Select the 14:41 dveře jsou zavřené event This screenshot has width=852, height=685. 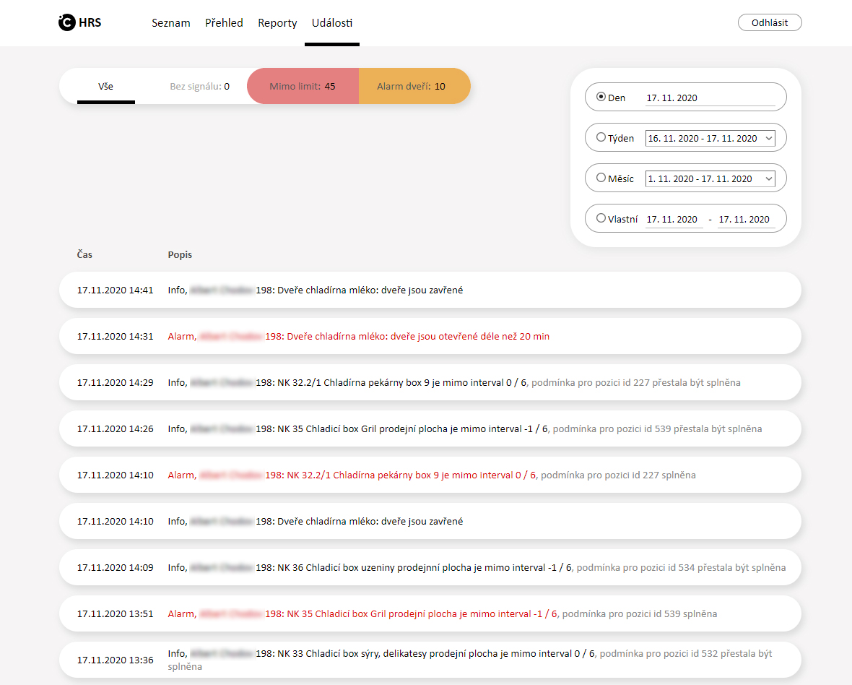coord(430,290)
